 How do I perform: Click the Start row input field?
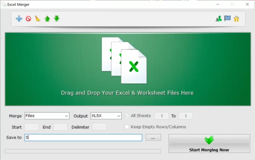click(31, 127)
